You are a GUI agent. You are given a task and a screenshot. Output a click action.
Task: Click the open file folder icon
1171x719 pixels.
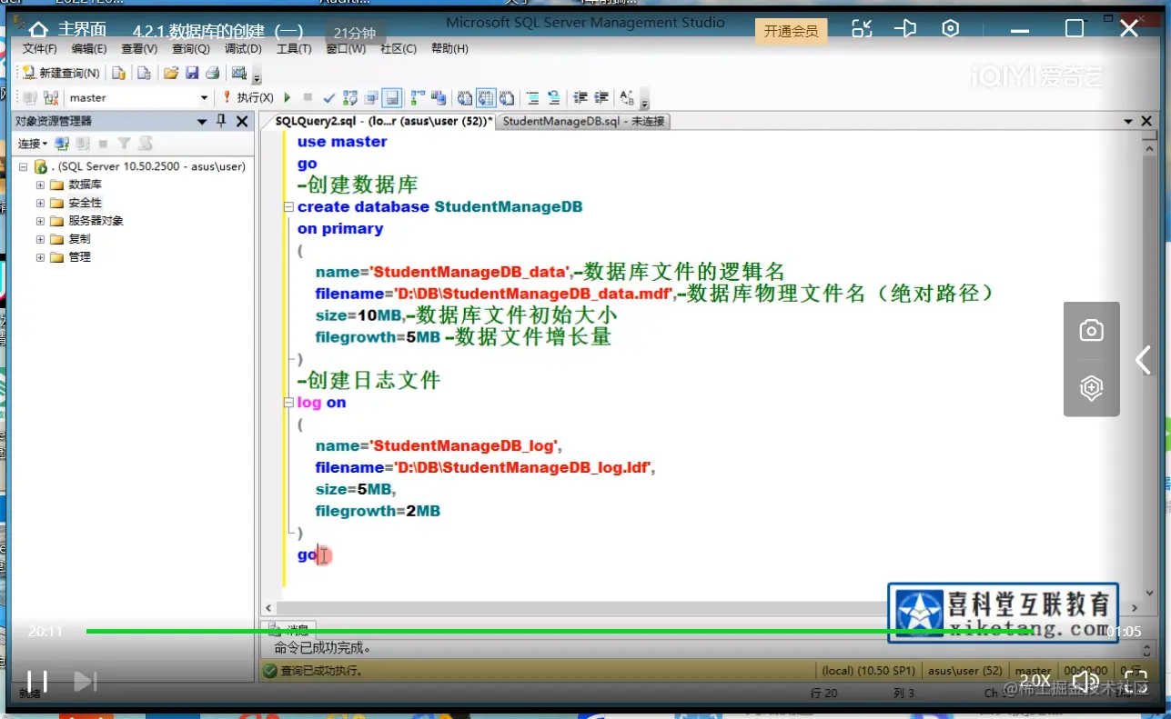(x=170, y=73)
